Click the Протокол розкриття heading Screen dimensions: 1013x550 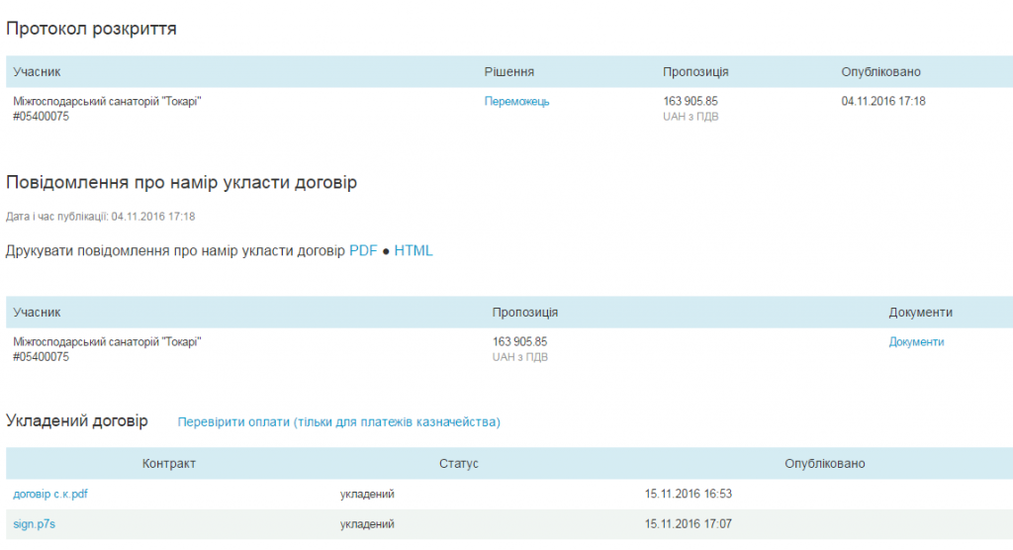pos(92,29)
